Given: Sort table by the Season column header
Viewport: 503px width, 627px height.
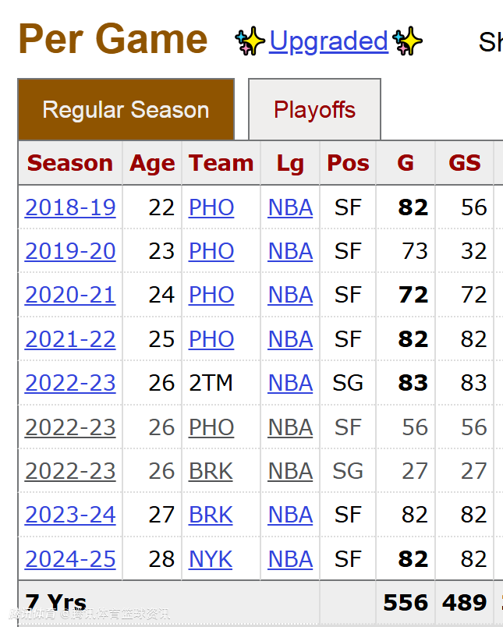Looking at the screenshot, I should pyautogui.click(x=70, y=163).
